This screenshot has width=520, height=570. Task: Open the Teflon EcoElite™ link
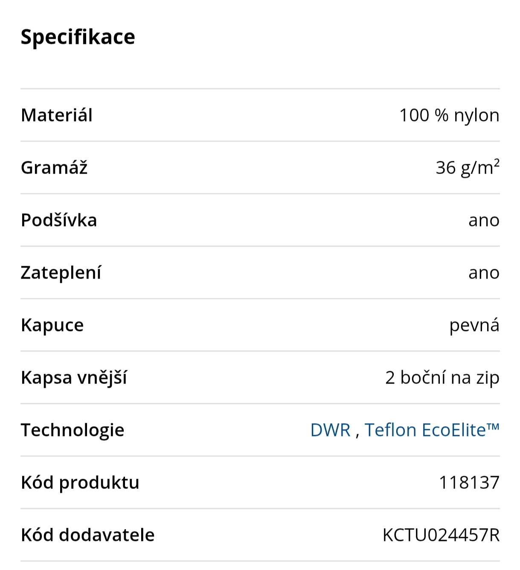(x=431, y=430)
